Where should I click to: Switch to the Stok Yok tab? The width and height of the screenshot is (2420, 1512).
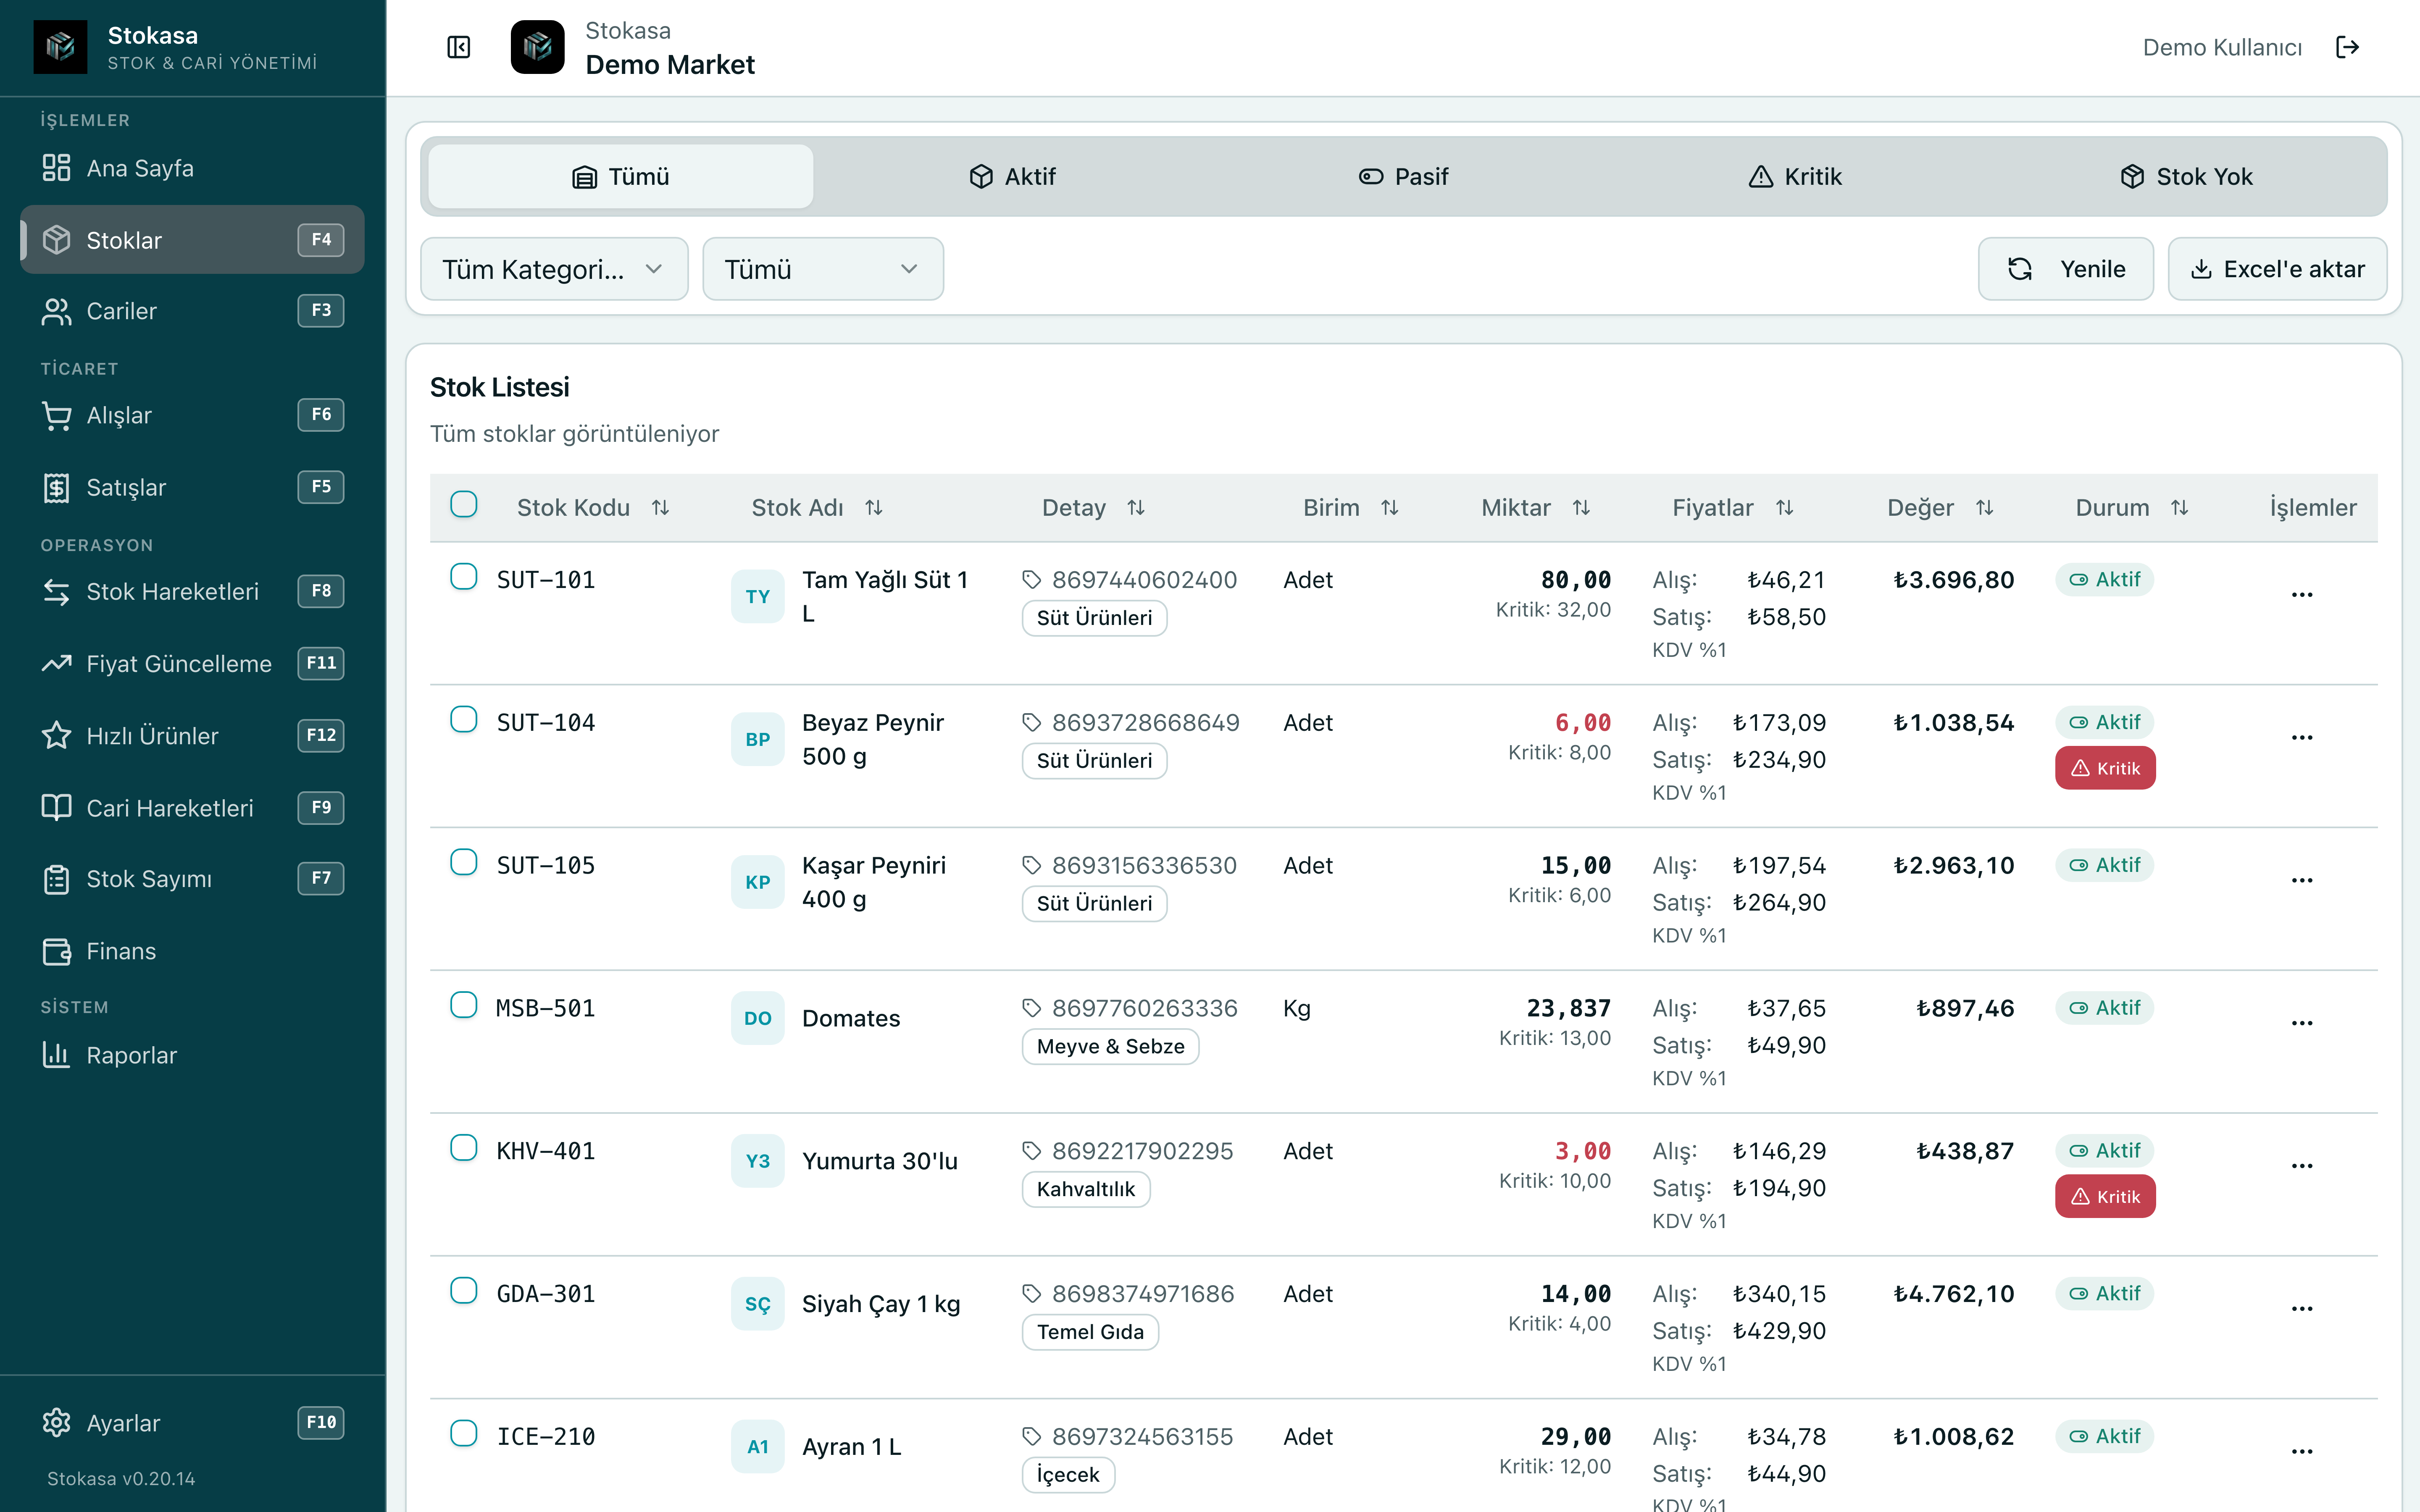point(2186,177)
